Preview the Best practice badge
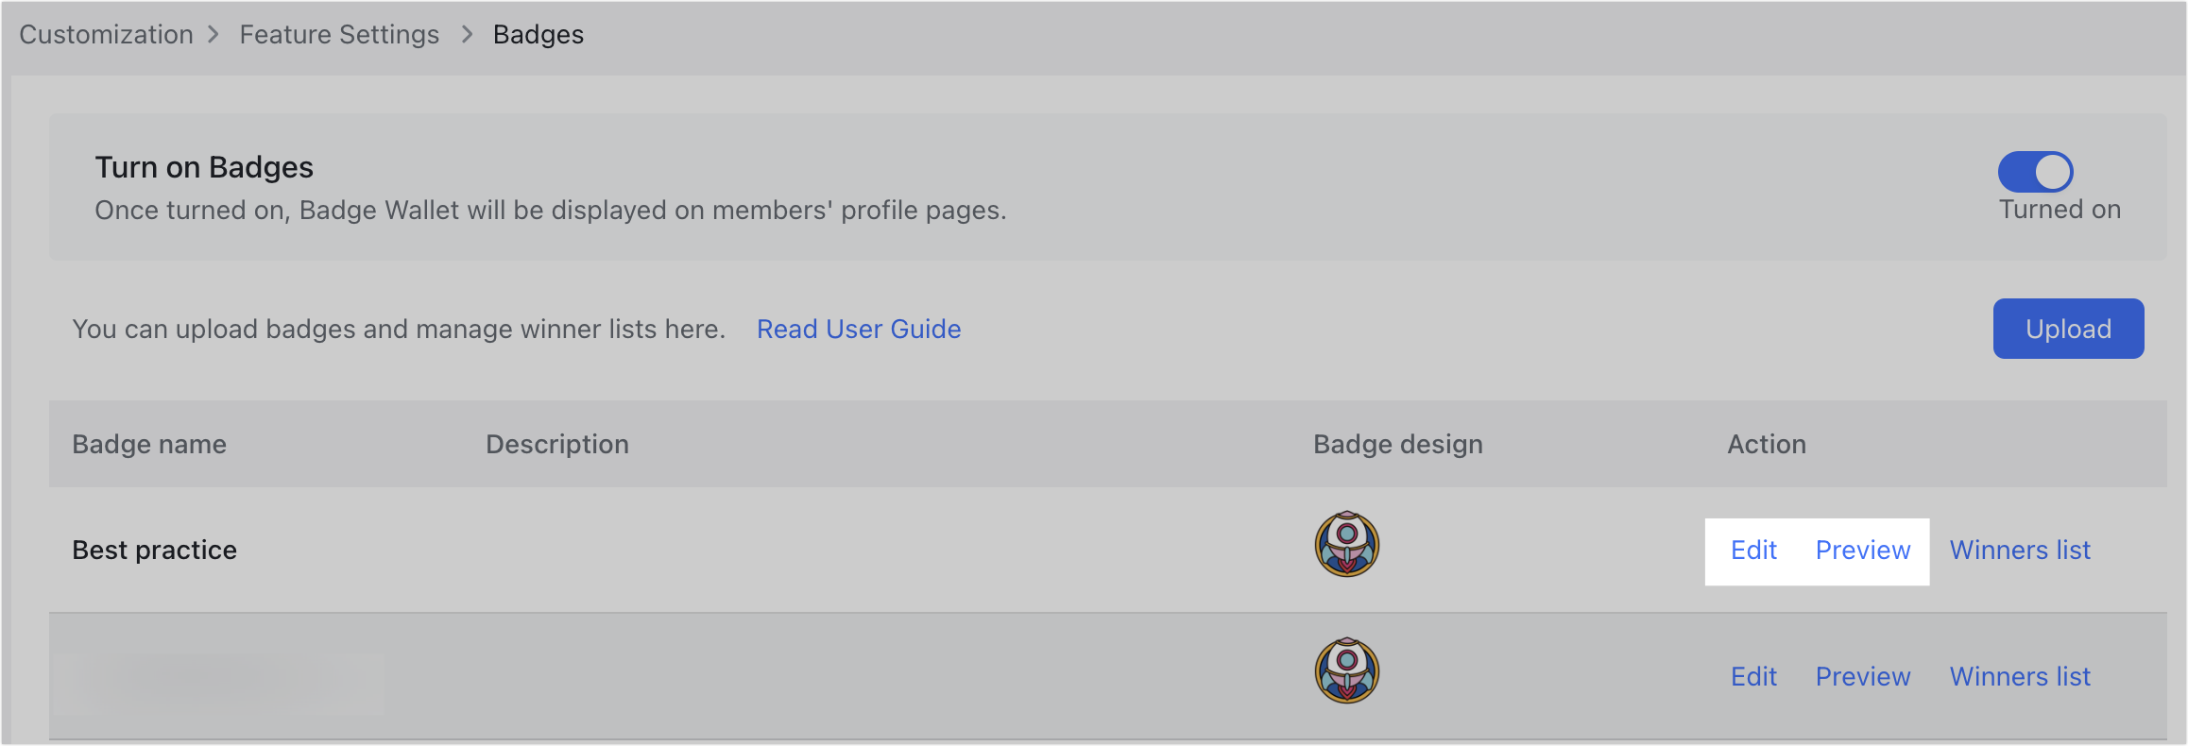The height and width of the screenshot is (746, 2188). pos(1862,551)
